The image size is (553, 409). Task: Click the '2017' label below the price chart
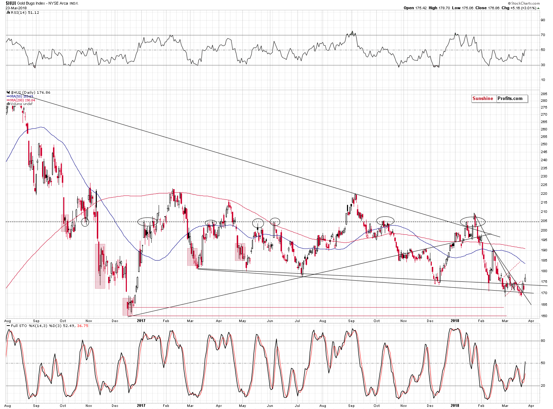pyautogui.click(x=141, y=321)
